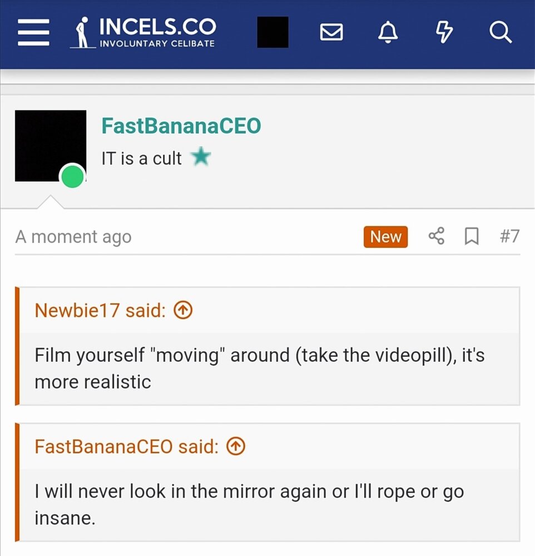The image size is (535, 556).
Task: Open the alerts bell icon
Action: (388, 33)
